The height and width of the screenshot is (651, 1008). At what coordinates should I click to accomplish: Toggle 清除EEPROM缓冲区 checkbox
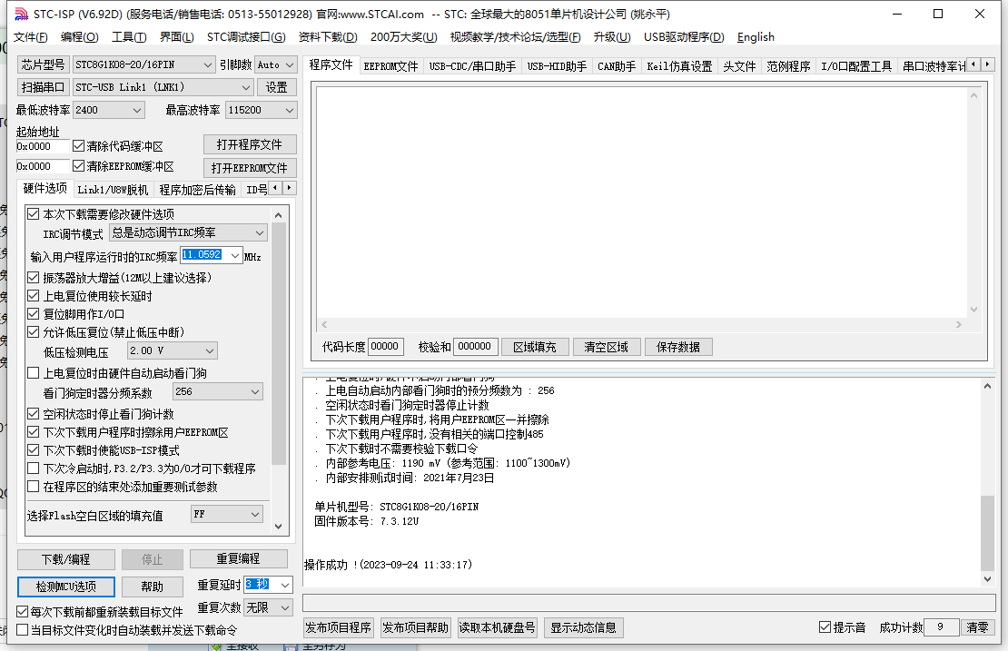(x=78, y=166)
